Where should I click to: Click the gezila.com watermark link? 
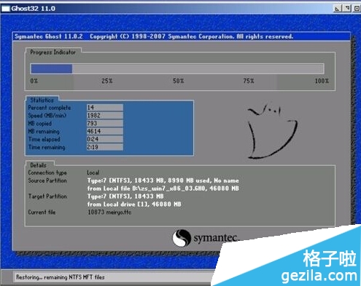click(x=319, y=276)
